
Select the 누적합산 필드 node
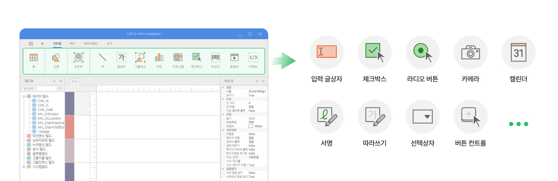click(x=42, y=144)
